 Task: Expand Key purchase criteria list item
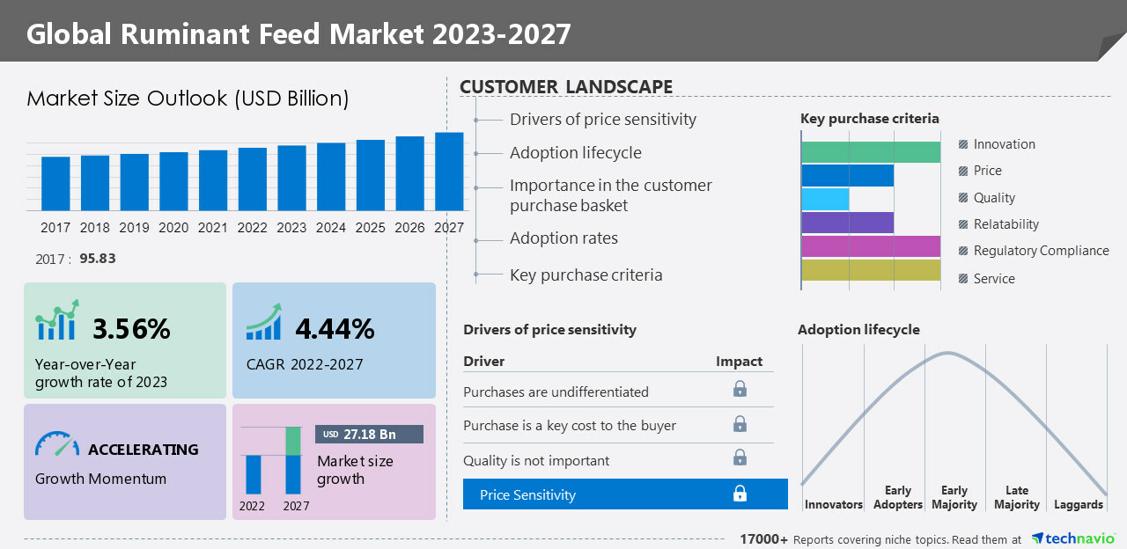coord(586,275)
